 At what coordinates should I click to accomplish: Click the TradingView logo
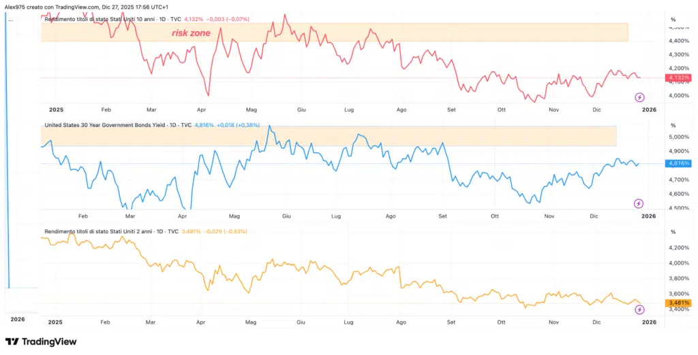pyautogui.click(x=41, y=342)
